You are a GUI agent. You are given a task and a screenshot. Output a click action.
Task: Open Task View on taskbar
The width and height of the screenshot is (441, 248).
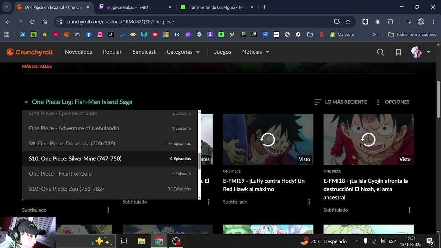[x=124, y=241]
